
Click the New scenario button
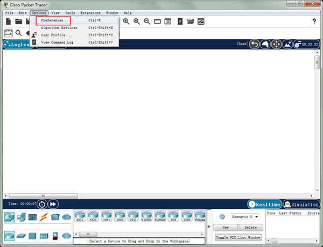226,228
